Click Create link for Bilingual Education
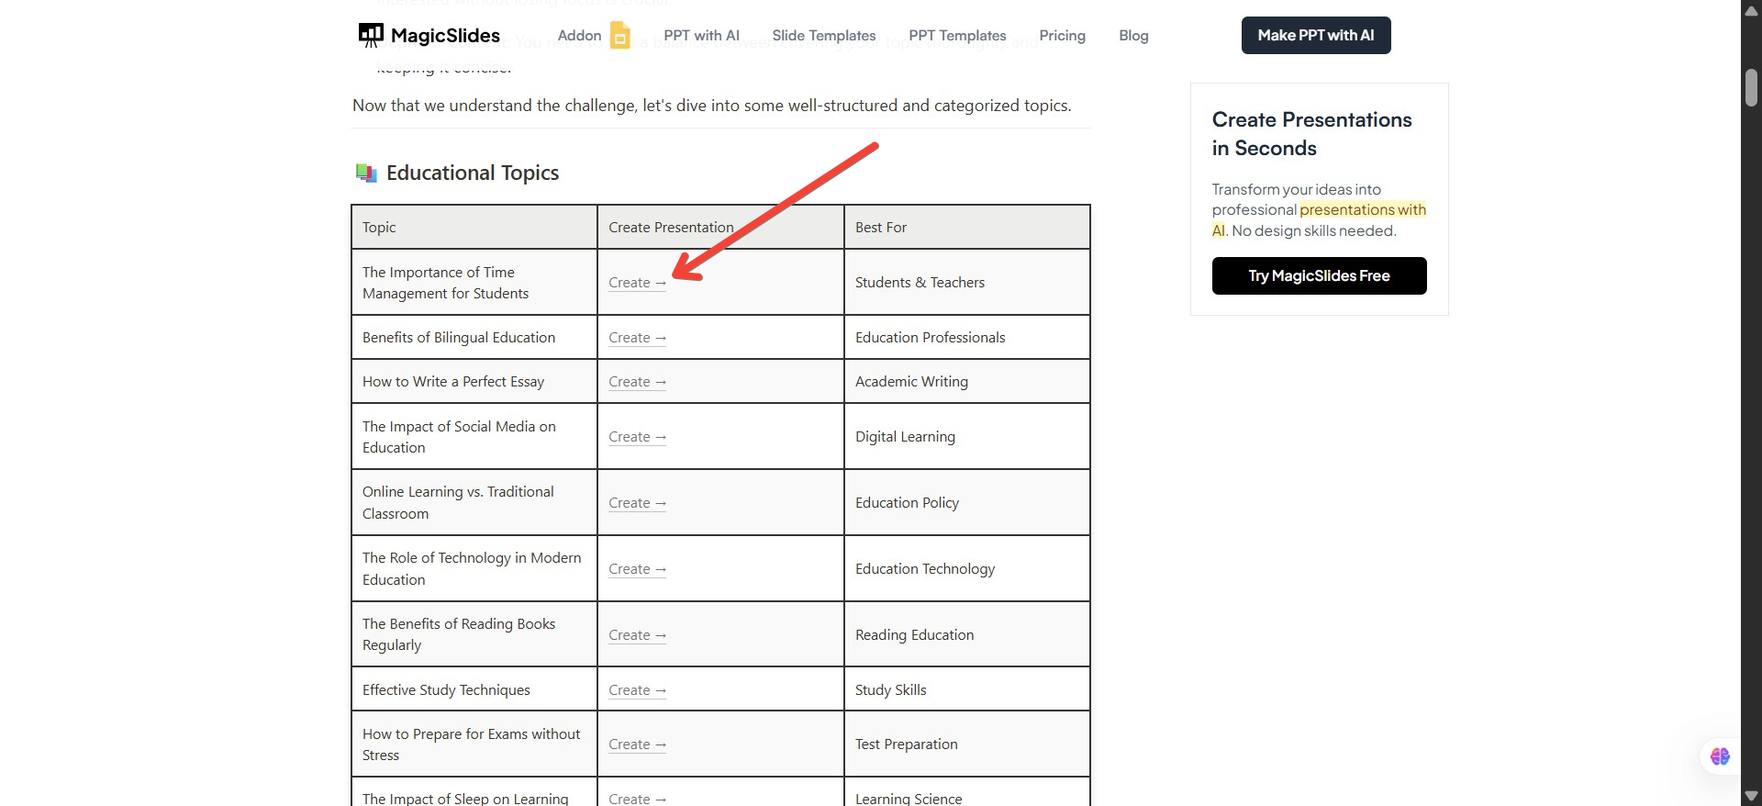This screenshot has width=1762, height=806. [x=637, y=338]
